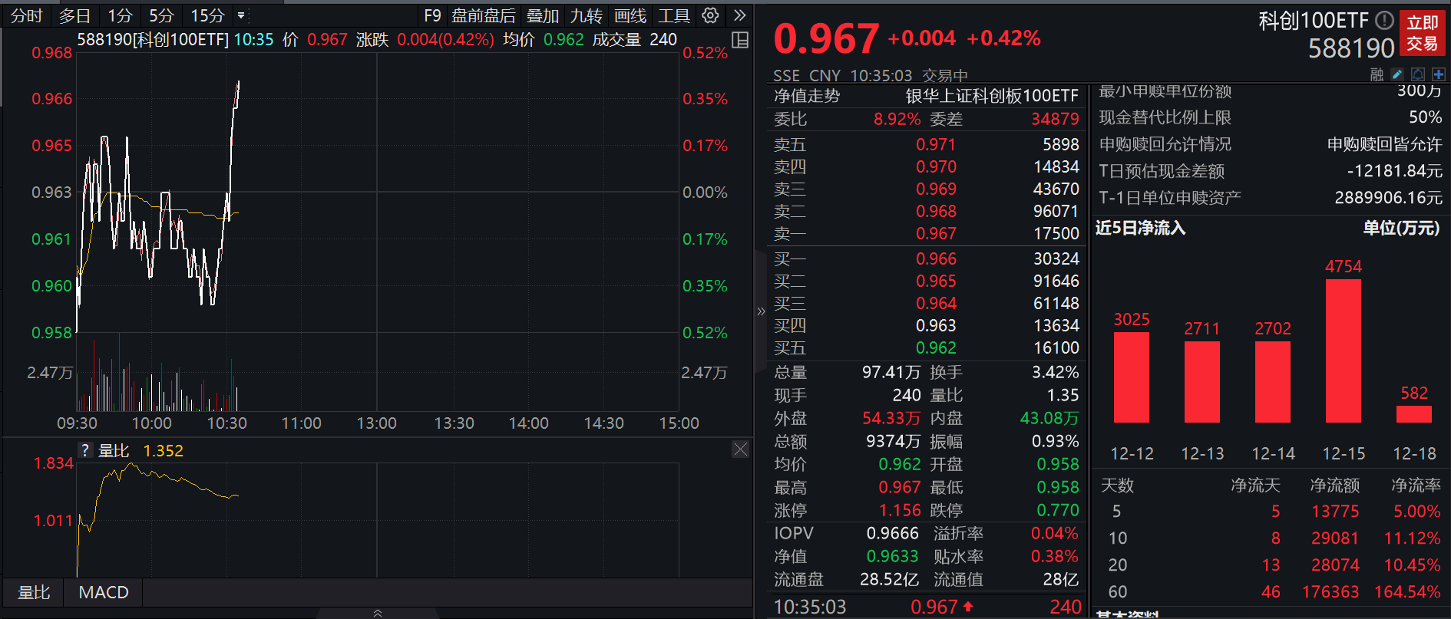Click the 12-15 net inflow bar

[x=1344, y=351]
